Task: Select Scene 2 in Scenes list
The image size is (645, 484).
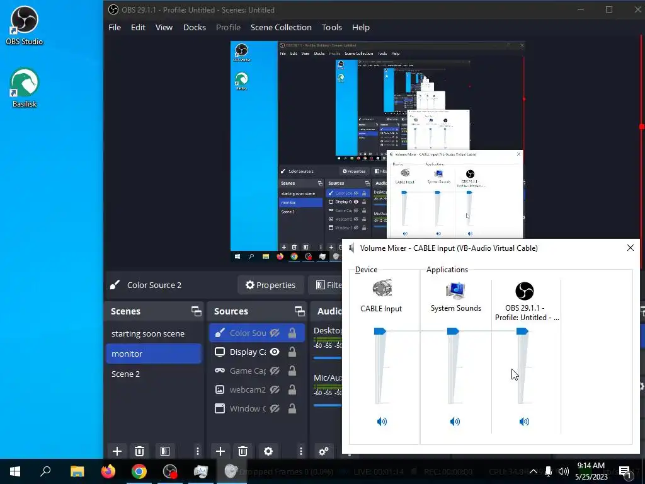Action: coord(154,374)
